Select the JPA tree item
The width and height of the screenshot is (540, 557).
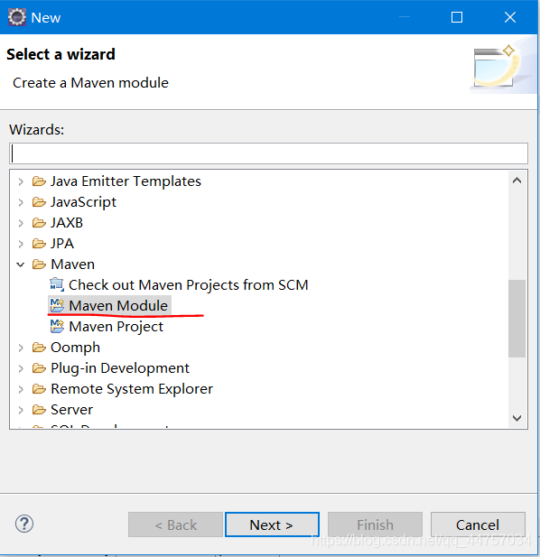click(62, 244)
